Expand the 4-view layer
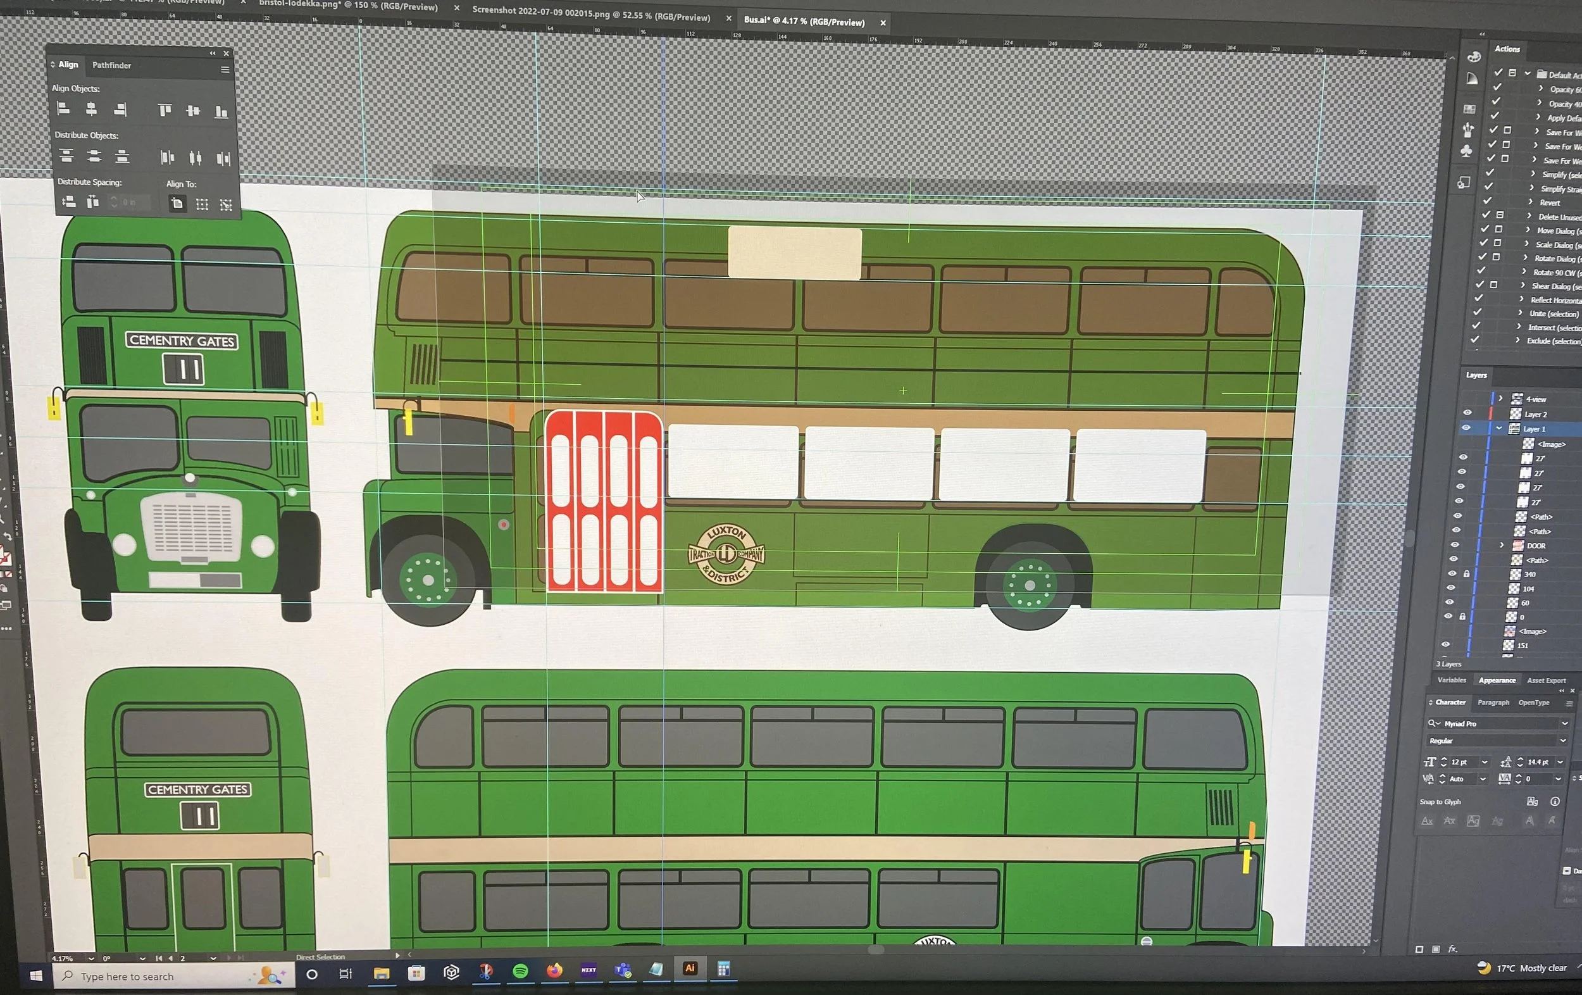 pos(1500,398)
